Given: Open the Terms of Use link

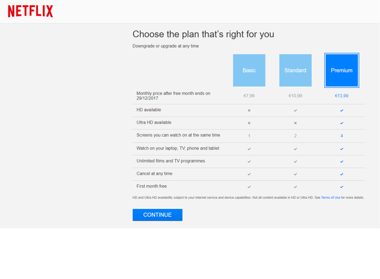Looking at the screenshot, I should point(331,198).
